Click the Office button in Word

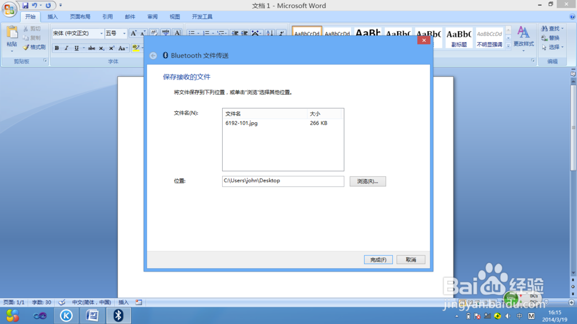point(9,9)
